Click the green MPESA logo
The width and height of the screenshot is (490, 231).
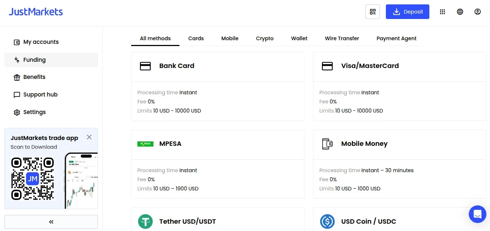coord(145,144)
